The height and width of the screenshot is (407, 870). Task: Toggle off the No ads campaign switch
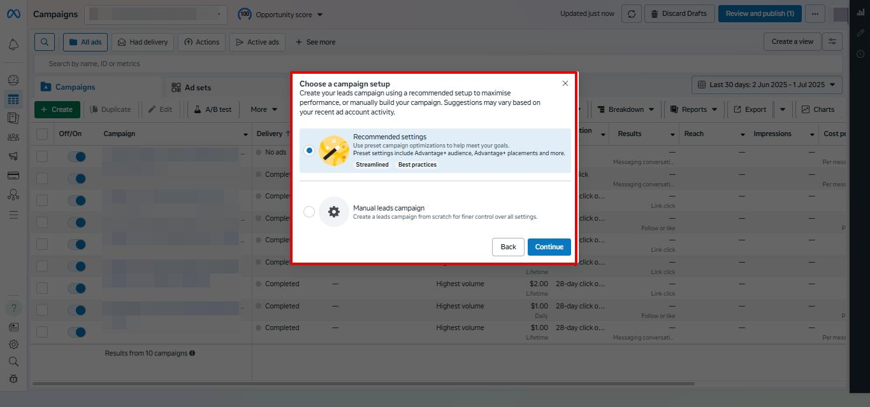[x=76, y=156]
